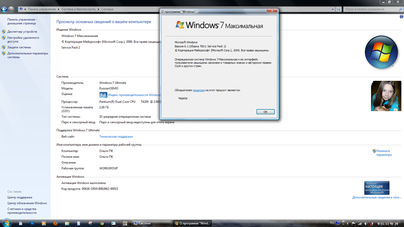Select product code 00426-OEM-8992662-00015 text

99,189
